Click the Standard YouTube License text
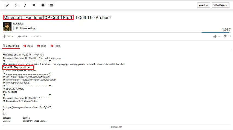This screenshot has width=233, height=130. tap(34, 121)
